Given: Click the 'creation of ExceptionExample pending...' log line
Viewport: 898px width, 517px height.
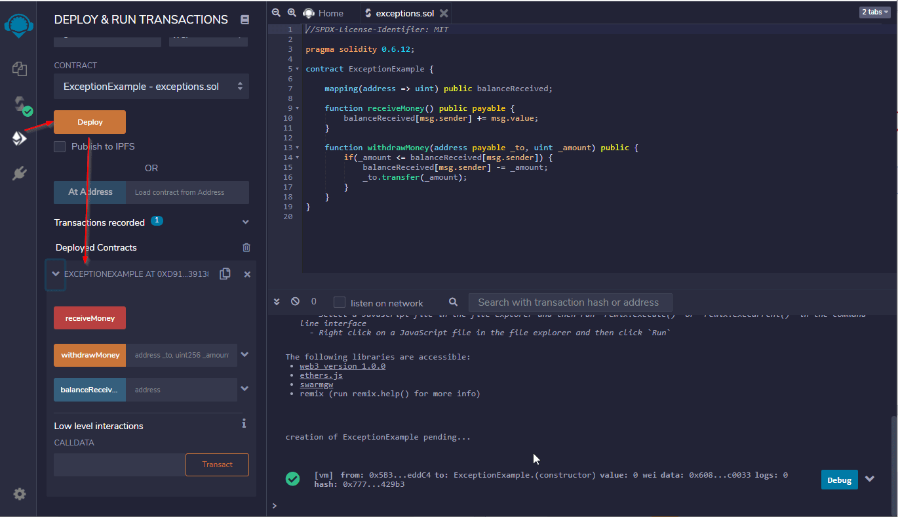Looking at the screenshot, I should [378, 437].
